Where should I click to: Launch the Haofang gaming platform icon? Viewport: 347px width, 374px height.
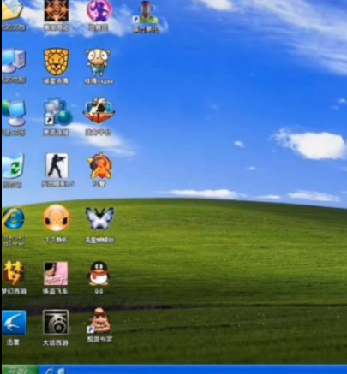99,111
